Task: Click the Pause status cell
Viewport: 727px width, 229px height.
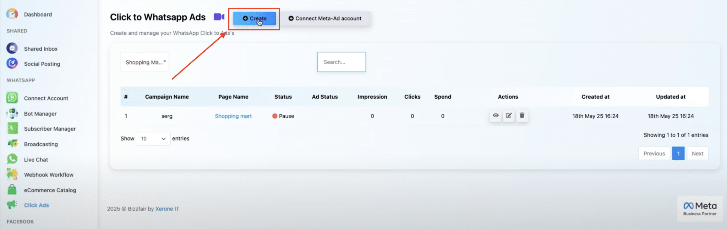Action: [283, 116]
